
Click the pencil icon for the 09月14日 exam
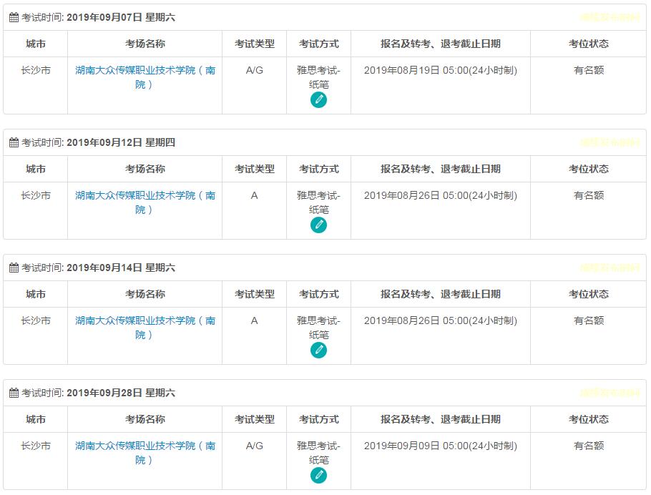pyautogui.click(x=319, y=351)
